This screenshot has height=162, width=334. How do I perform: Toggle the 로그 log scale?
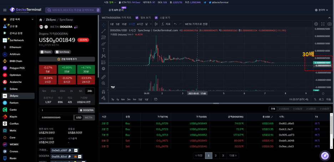tap(321, 99)
